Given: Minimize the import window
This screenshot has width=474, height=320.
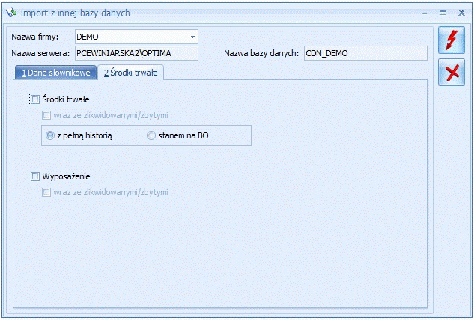Looking at the screenshot, I should 424,13.
